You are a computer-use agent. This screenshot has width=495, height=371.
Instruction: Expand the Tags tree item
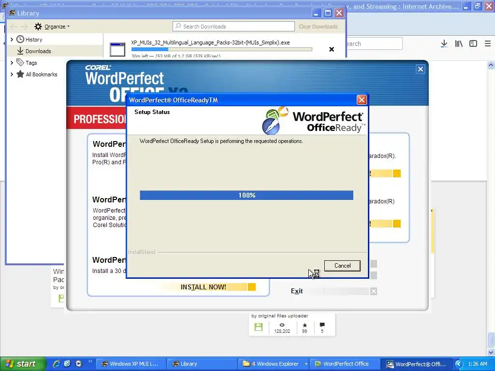click(12, 63)
